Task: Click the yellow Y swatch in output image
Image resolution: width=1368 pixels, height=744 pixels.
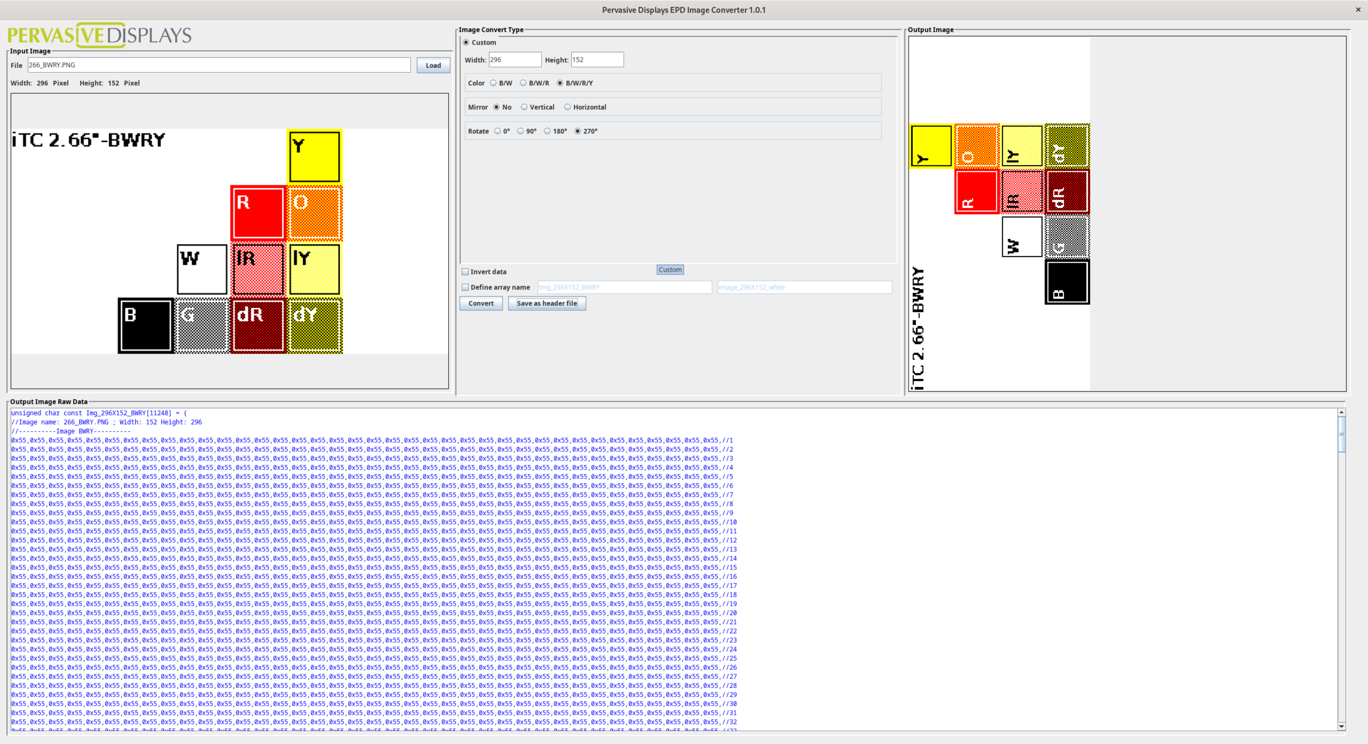Action: pyautogui.click(x=931, y=146)
